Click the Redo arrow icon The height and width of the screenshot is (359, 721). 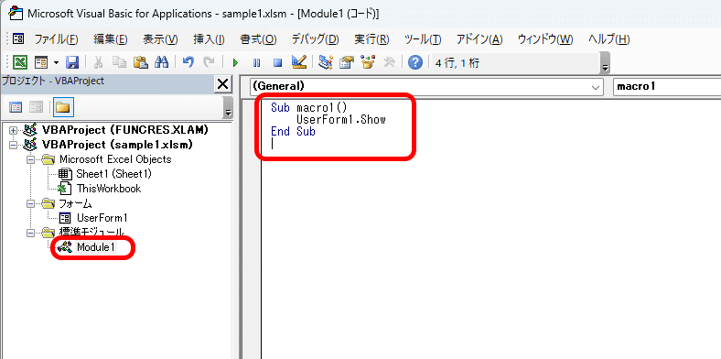pos(210,62)
